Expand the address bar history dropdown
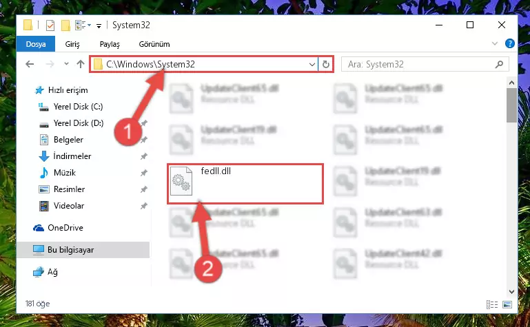The width and height of the screenshot is (530, 327). click(312, 64)
